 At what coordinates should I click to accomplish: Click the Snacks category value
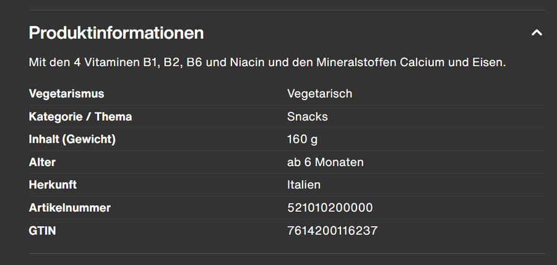(x=308, y=117)
